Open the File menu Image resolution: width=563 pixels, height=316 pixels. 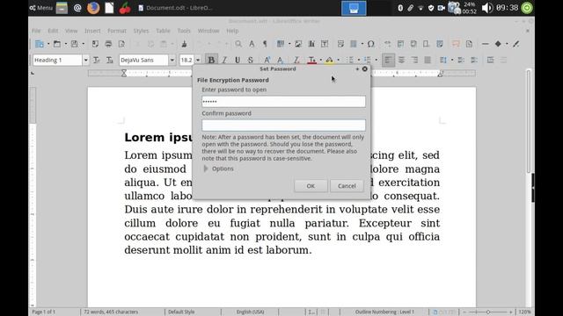pos(36,31)
